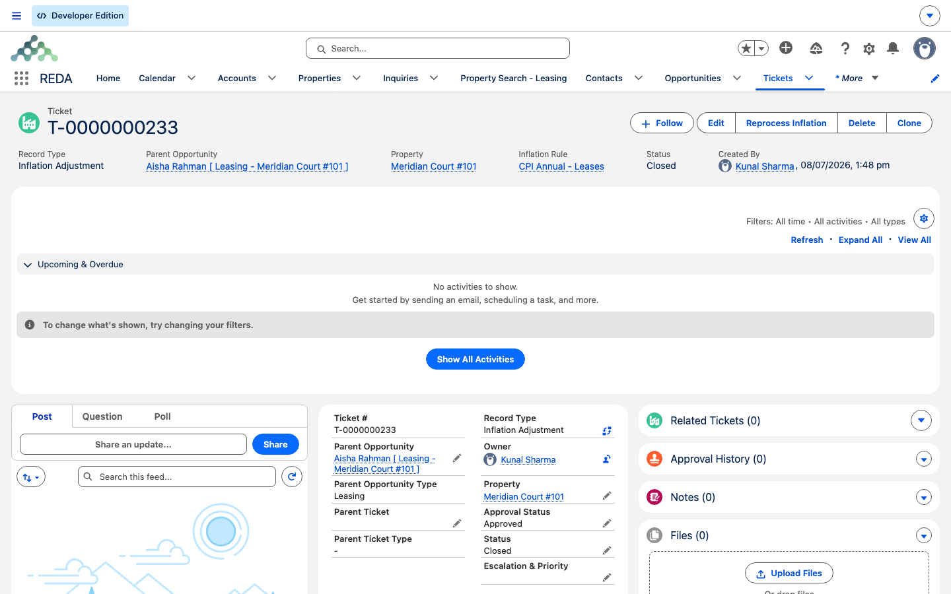Open the CPI Annual - Leases inflation rule link
The image size is (951, 594).
pyautogui.click(x=561, y=166)
